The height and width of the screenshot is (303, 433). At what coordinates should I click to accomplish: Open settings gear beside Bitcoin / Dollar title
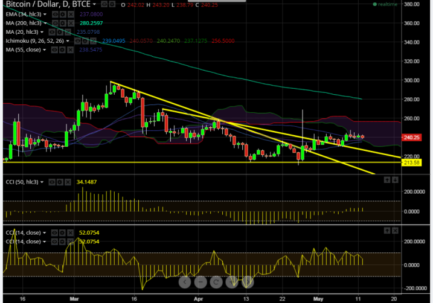point(112,4)
